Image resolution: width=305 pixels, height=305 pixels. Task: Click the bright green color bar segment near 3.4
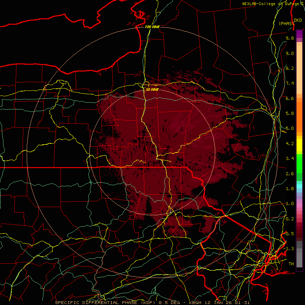299,163
